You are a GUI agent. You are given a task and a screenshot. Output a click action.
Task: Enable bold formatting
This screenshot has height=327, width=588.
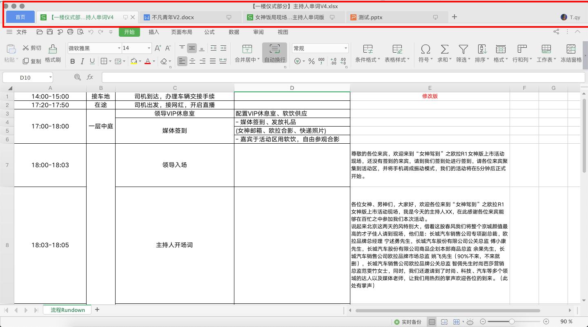(x=73, y=62)
